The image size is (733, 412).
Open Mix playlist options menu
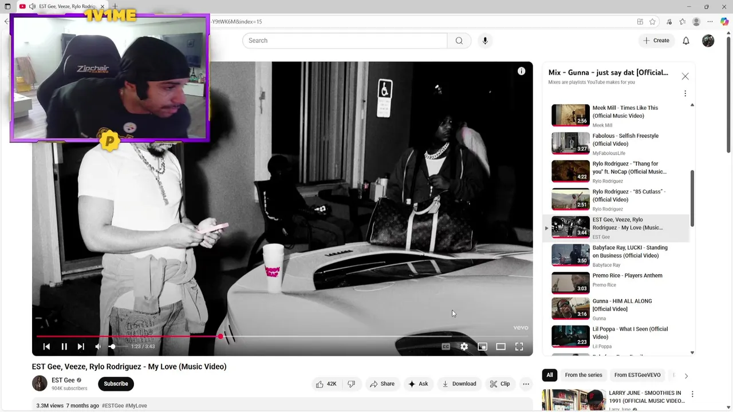pos(685,93)
